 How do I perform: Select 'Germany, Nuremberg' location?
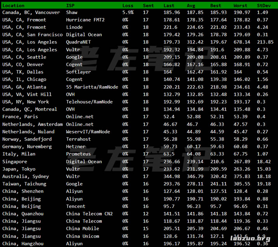[27, 147]
